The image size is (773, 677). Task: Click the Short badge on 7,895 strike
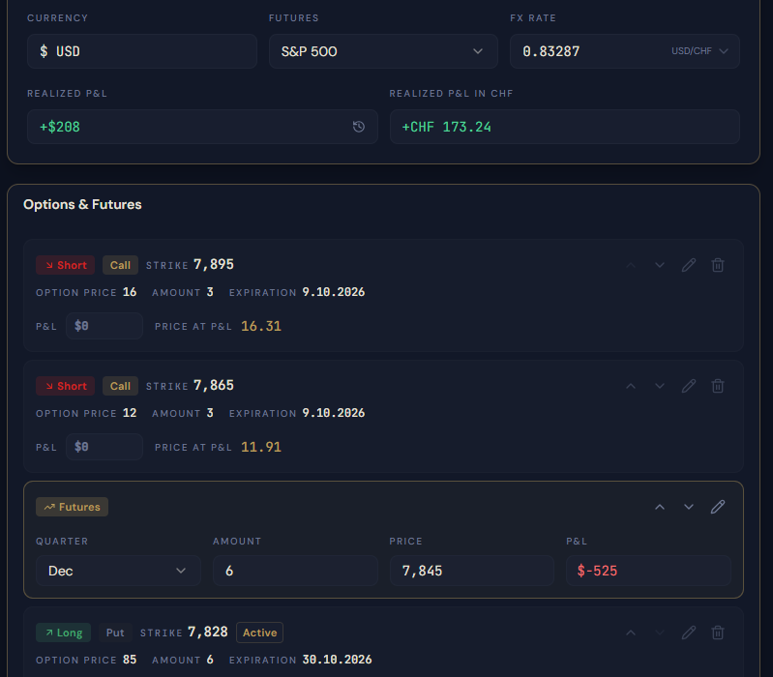[65, 265]
